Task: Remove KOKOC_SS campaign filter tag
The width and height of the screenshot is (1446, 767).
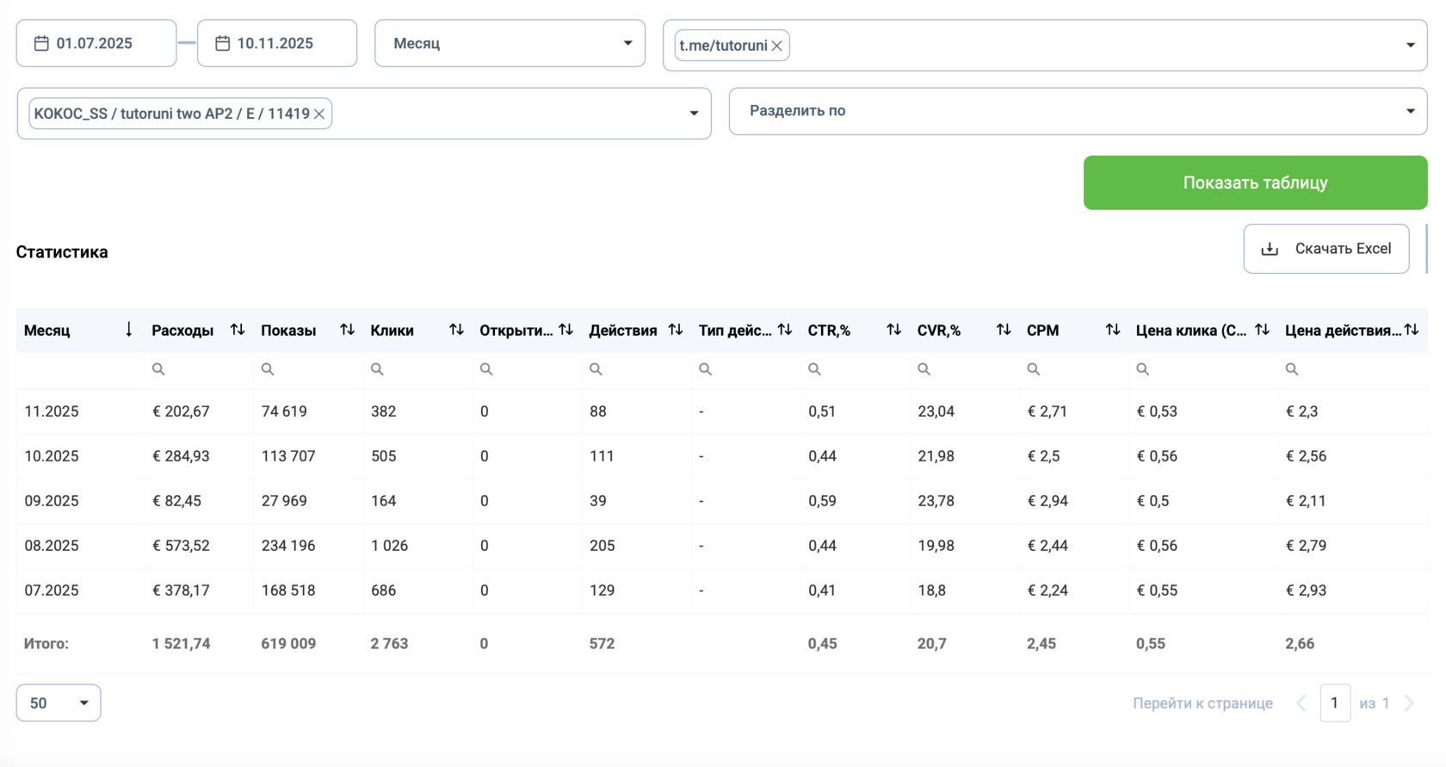Action: (319, 114)
